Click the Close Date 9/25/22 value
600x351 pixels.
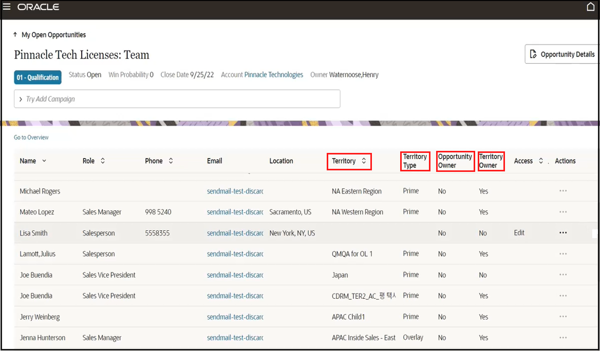[202, 74]
